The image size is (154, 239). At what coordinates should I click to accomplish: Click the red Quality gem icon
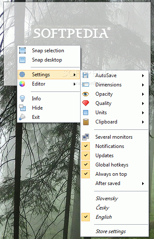[x=86, y=103]
